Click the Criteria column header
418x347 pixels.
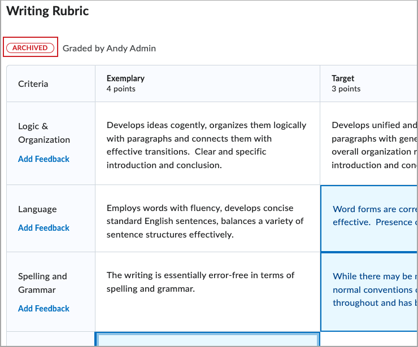pyautogui.click(x=33, y=84)
